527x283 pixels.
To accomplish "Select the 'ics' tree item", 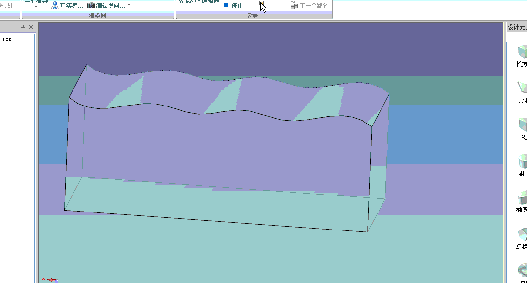I will (7, 39).
